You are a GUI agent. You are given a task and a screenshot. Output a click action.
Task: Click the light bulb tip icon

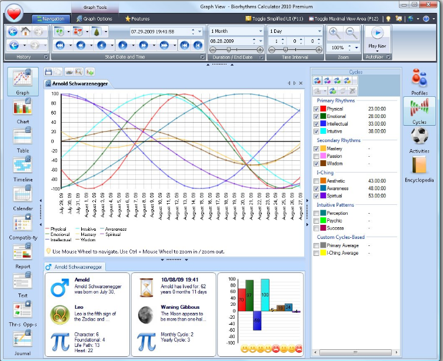388,19
